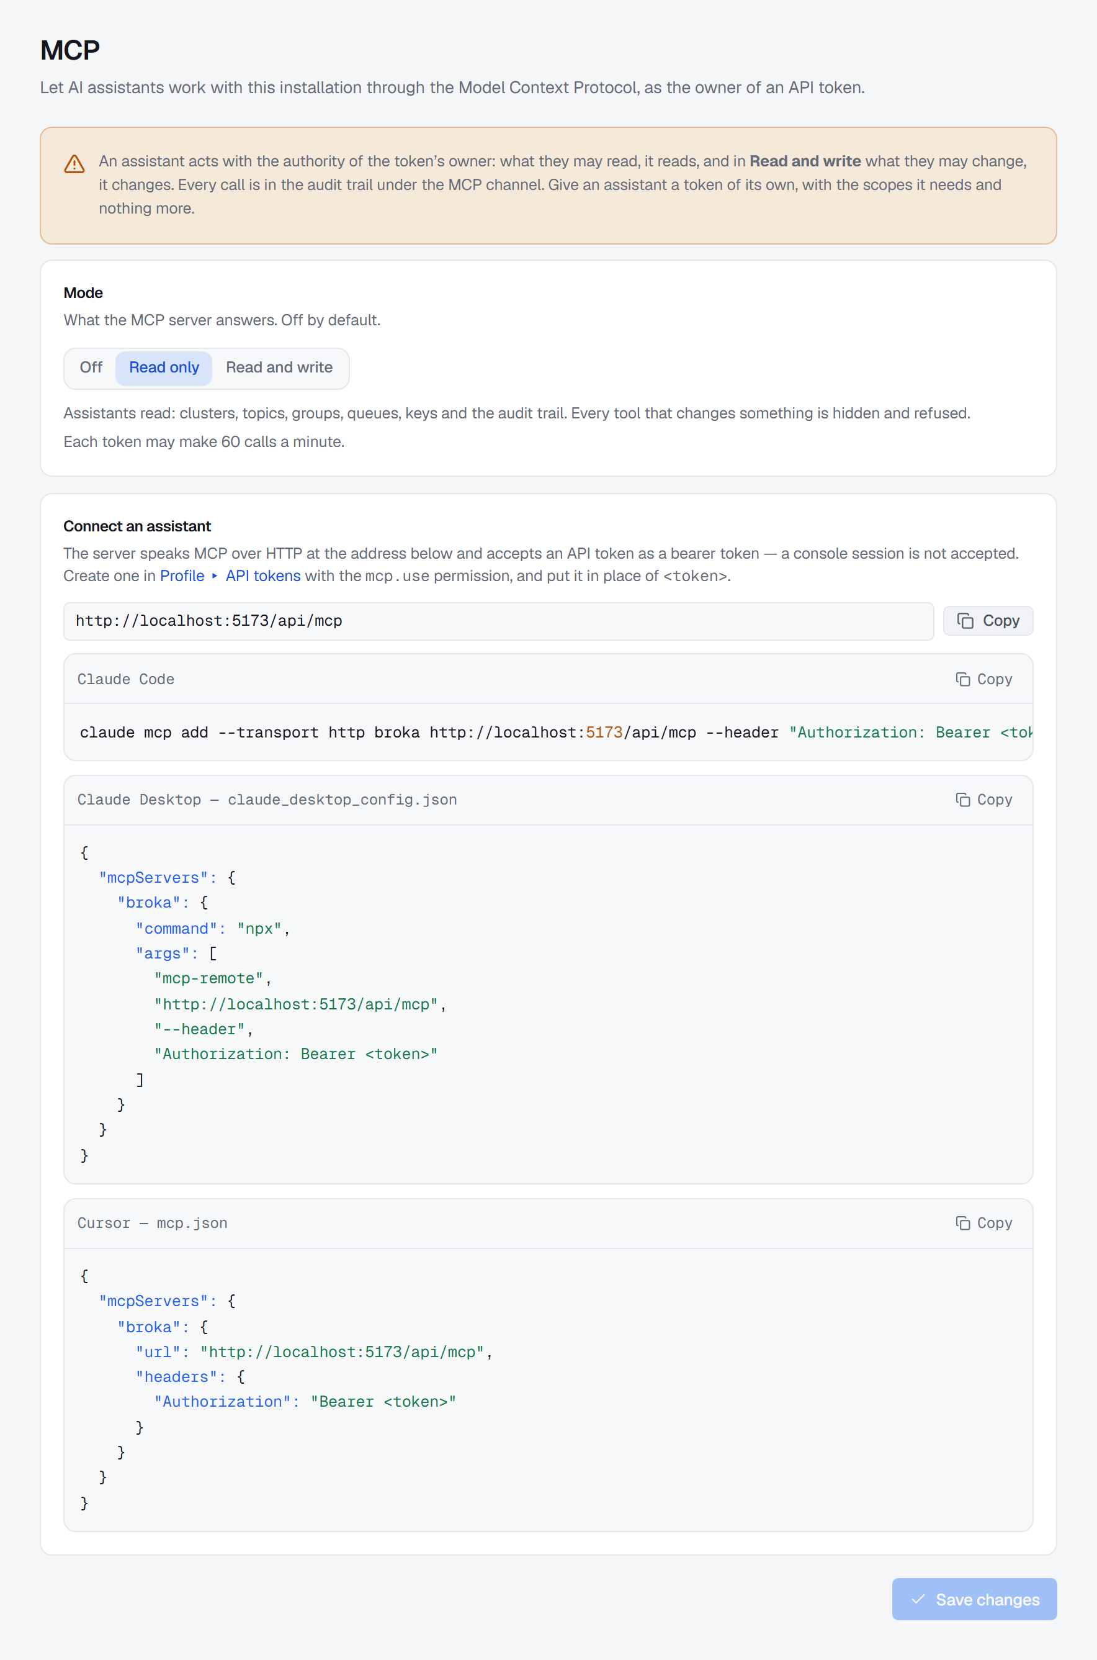Click the "Claude Desktop — claude_desktop_config.json" title
This screenshot has width=1097, height=1660.
pos(267,800)
